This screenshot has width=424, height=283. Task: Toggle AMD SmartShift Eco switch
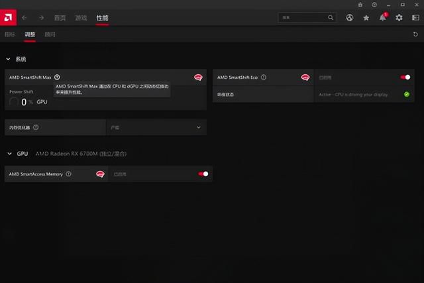(405, 78)
